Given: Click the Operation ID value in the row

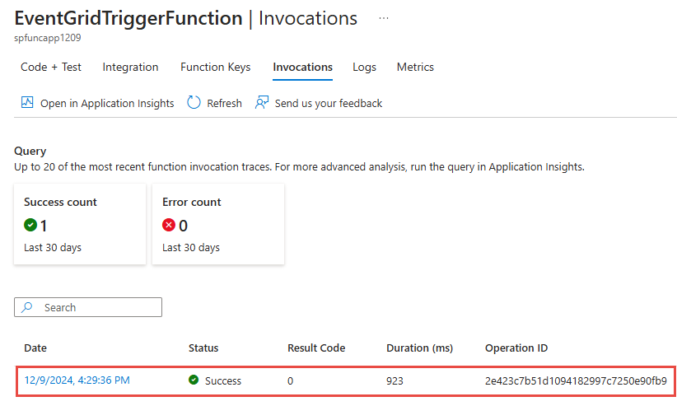Looking at the screenshot, I should coord(575,380).
